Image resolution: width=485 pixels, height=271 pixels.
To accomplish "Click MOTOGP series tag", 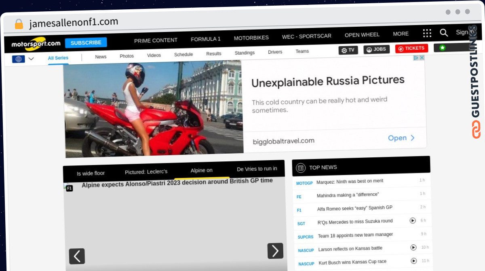I will coord(304,183).
